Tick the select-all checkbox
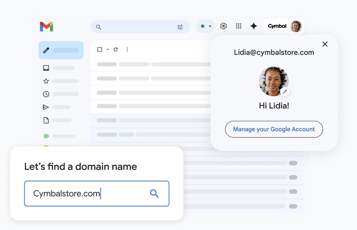The image size is (357, 230). pos(99,49)
